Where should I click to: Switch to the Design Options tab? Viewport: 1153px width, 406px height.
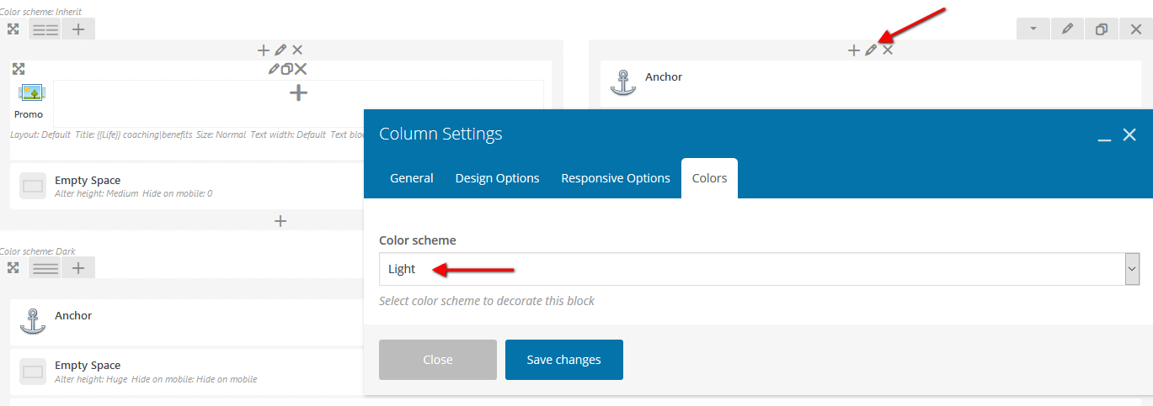point(497,178)
